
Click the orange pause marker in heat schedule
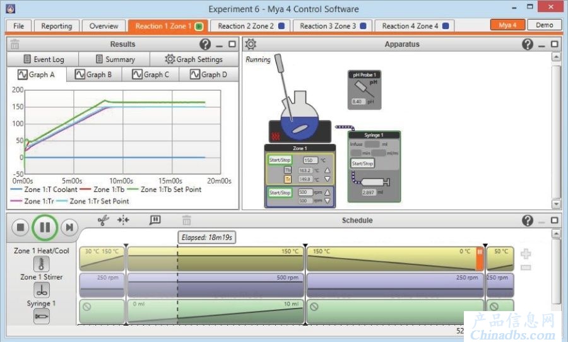click(x=479, y=259)
